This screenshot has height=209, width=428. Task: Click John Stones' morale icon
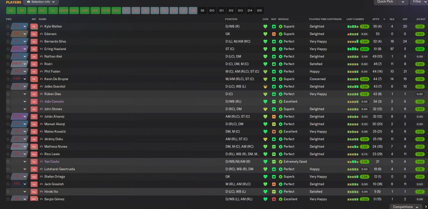click(280, 109)
